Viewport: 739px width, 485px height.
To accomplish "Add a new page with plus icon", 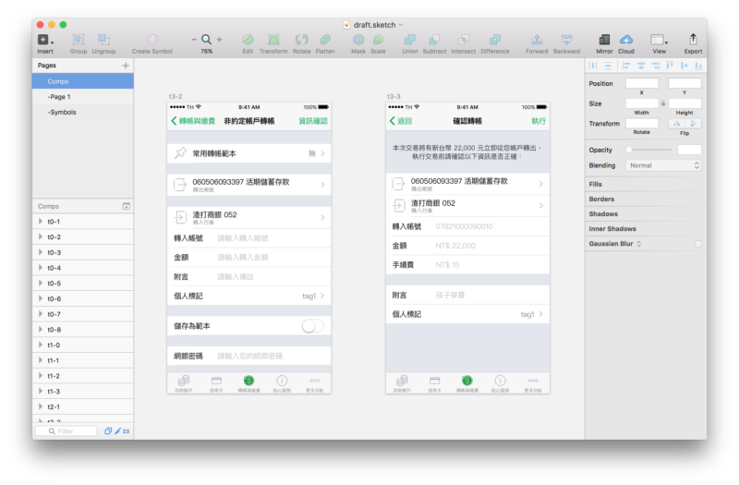I will (x=126, y=66).
